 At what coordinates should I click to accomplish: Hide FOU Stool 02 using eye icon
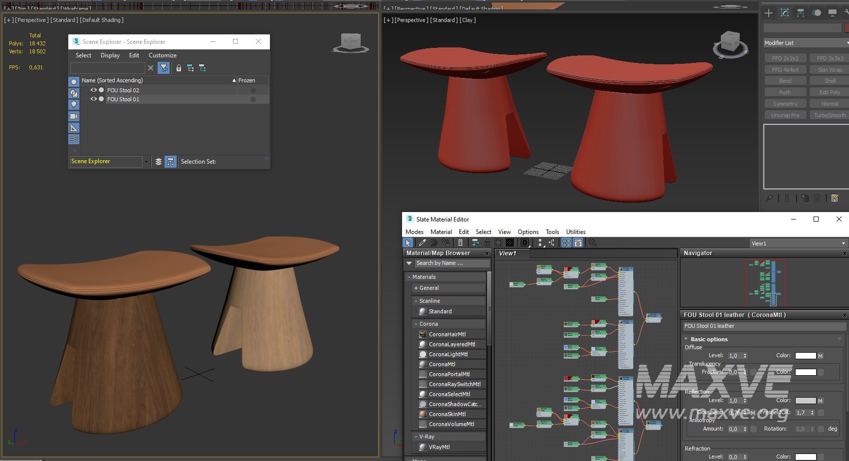tap(93, 90)
